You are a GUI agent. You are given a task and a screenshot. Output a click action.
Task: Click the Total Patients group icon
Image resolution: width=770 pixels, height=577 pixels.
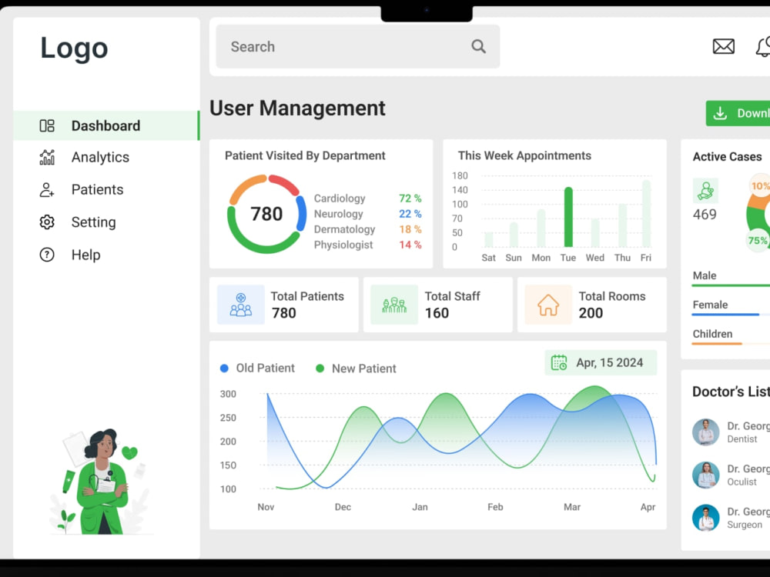click(x=240, y=305)
